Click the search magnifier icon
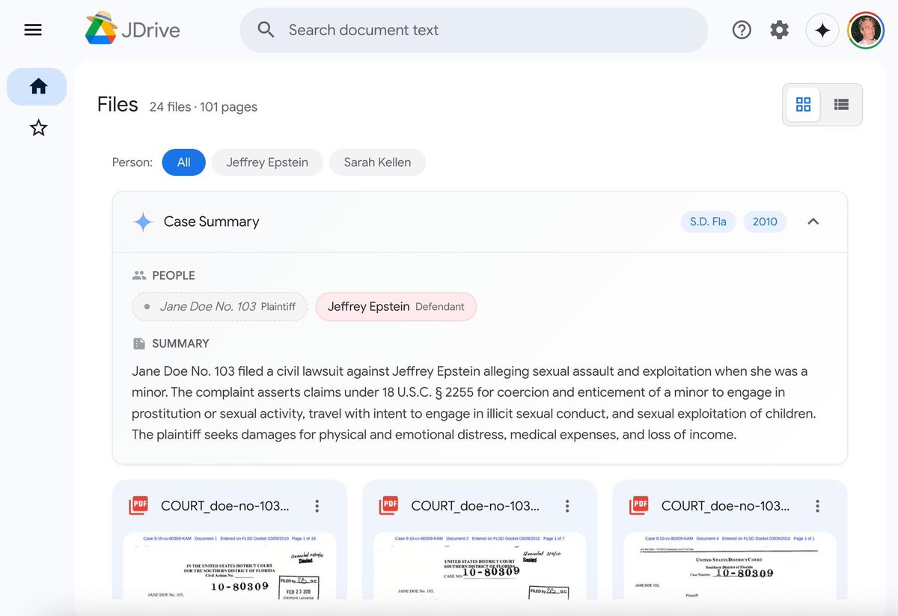The height and width of the screenshot is (616, 898). coord(266,30)
